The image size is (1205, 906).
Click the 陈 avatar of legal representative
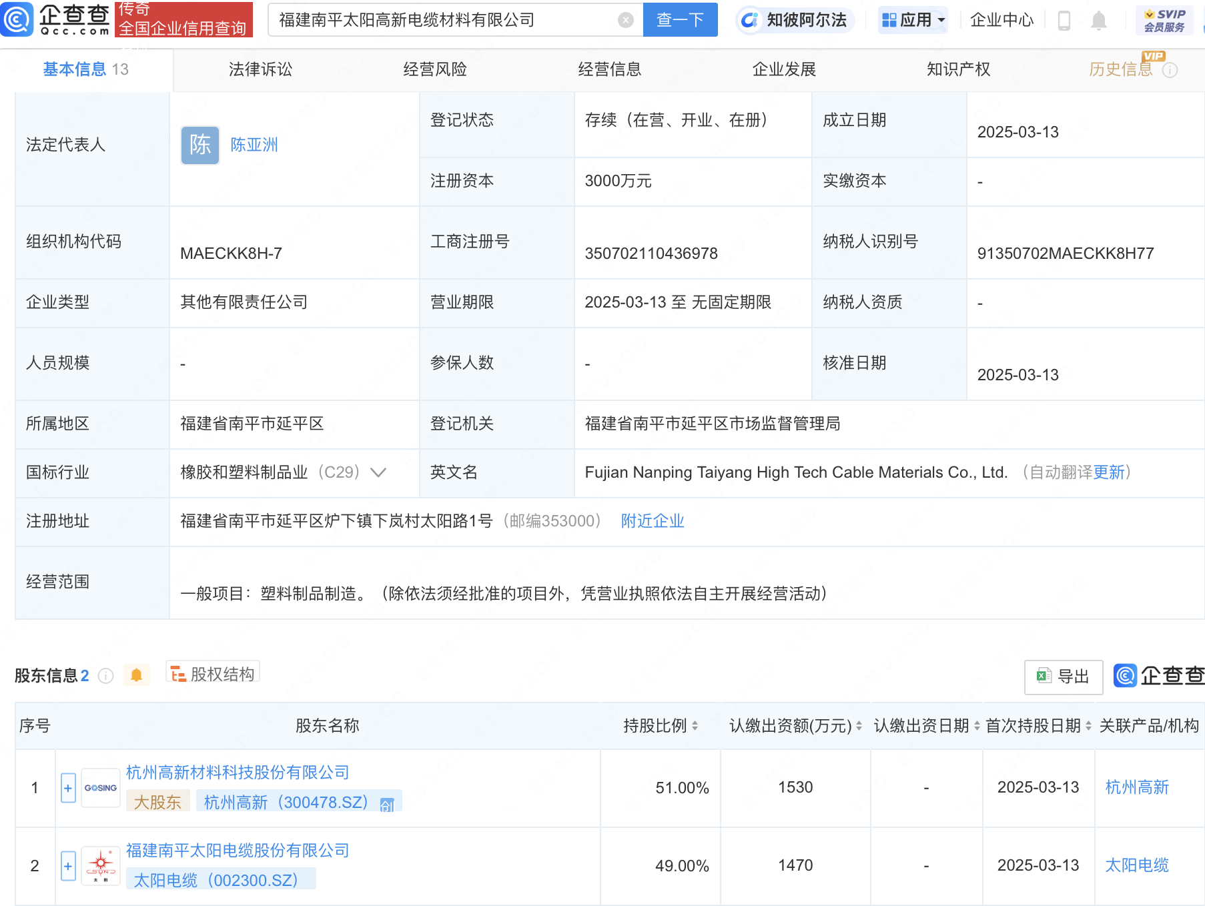coord(200,145)
